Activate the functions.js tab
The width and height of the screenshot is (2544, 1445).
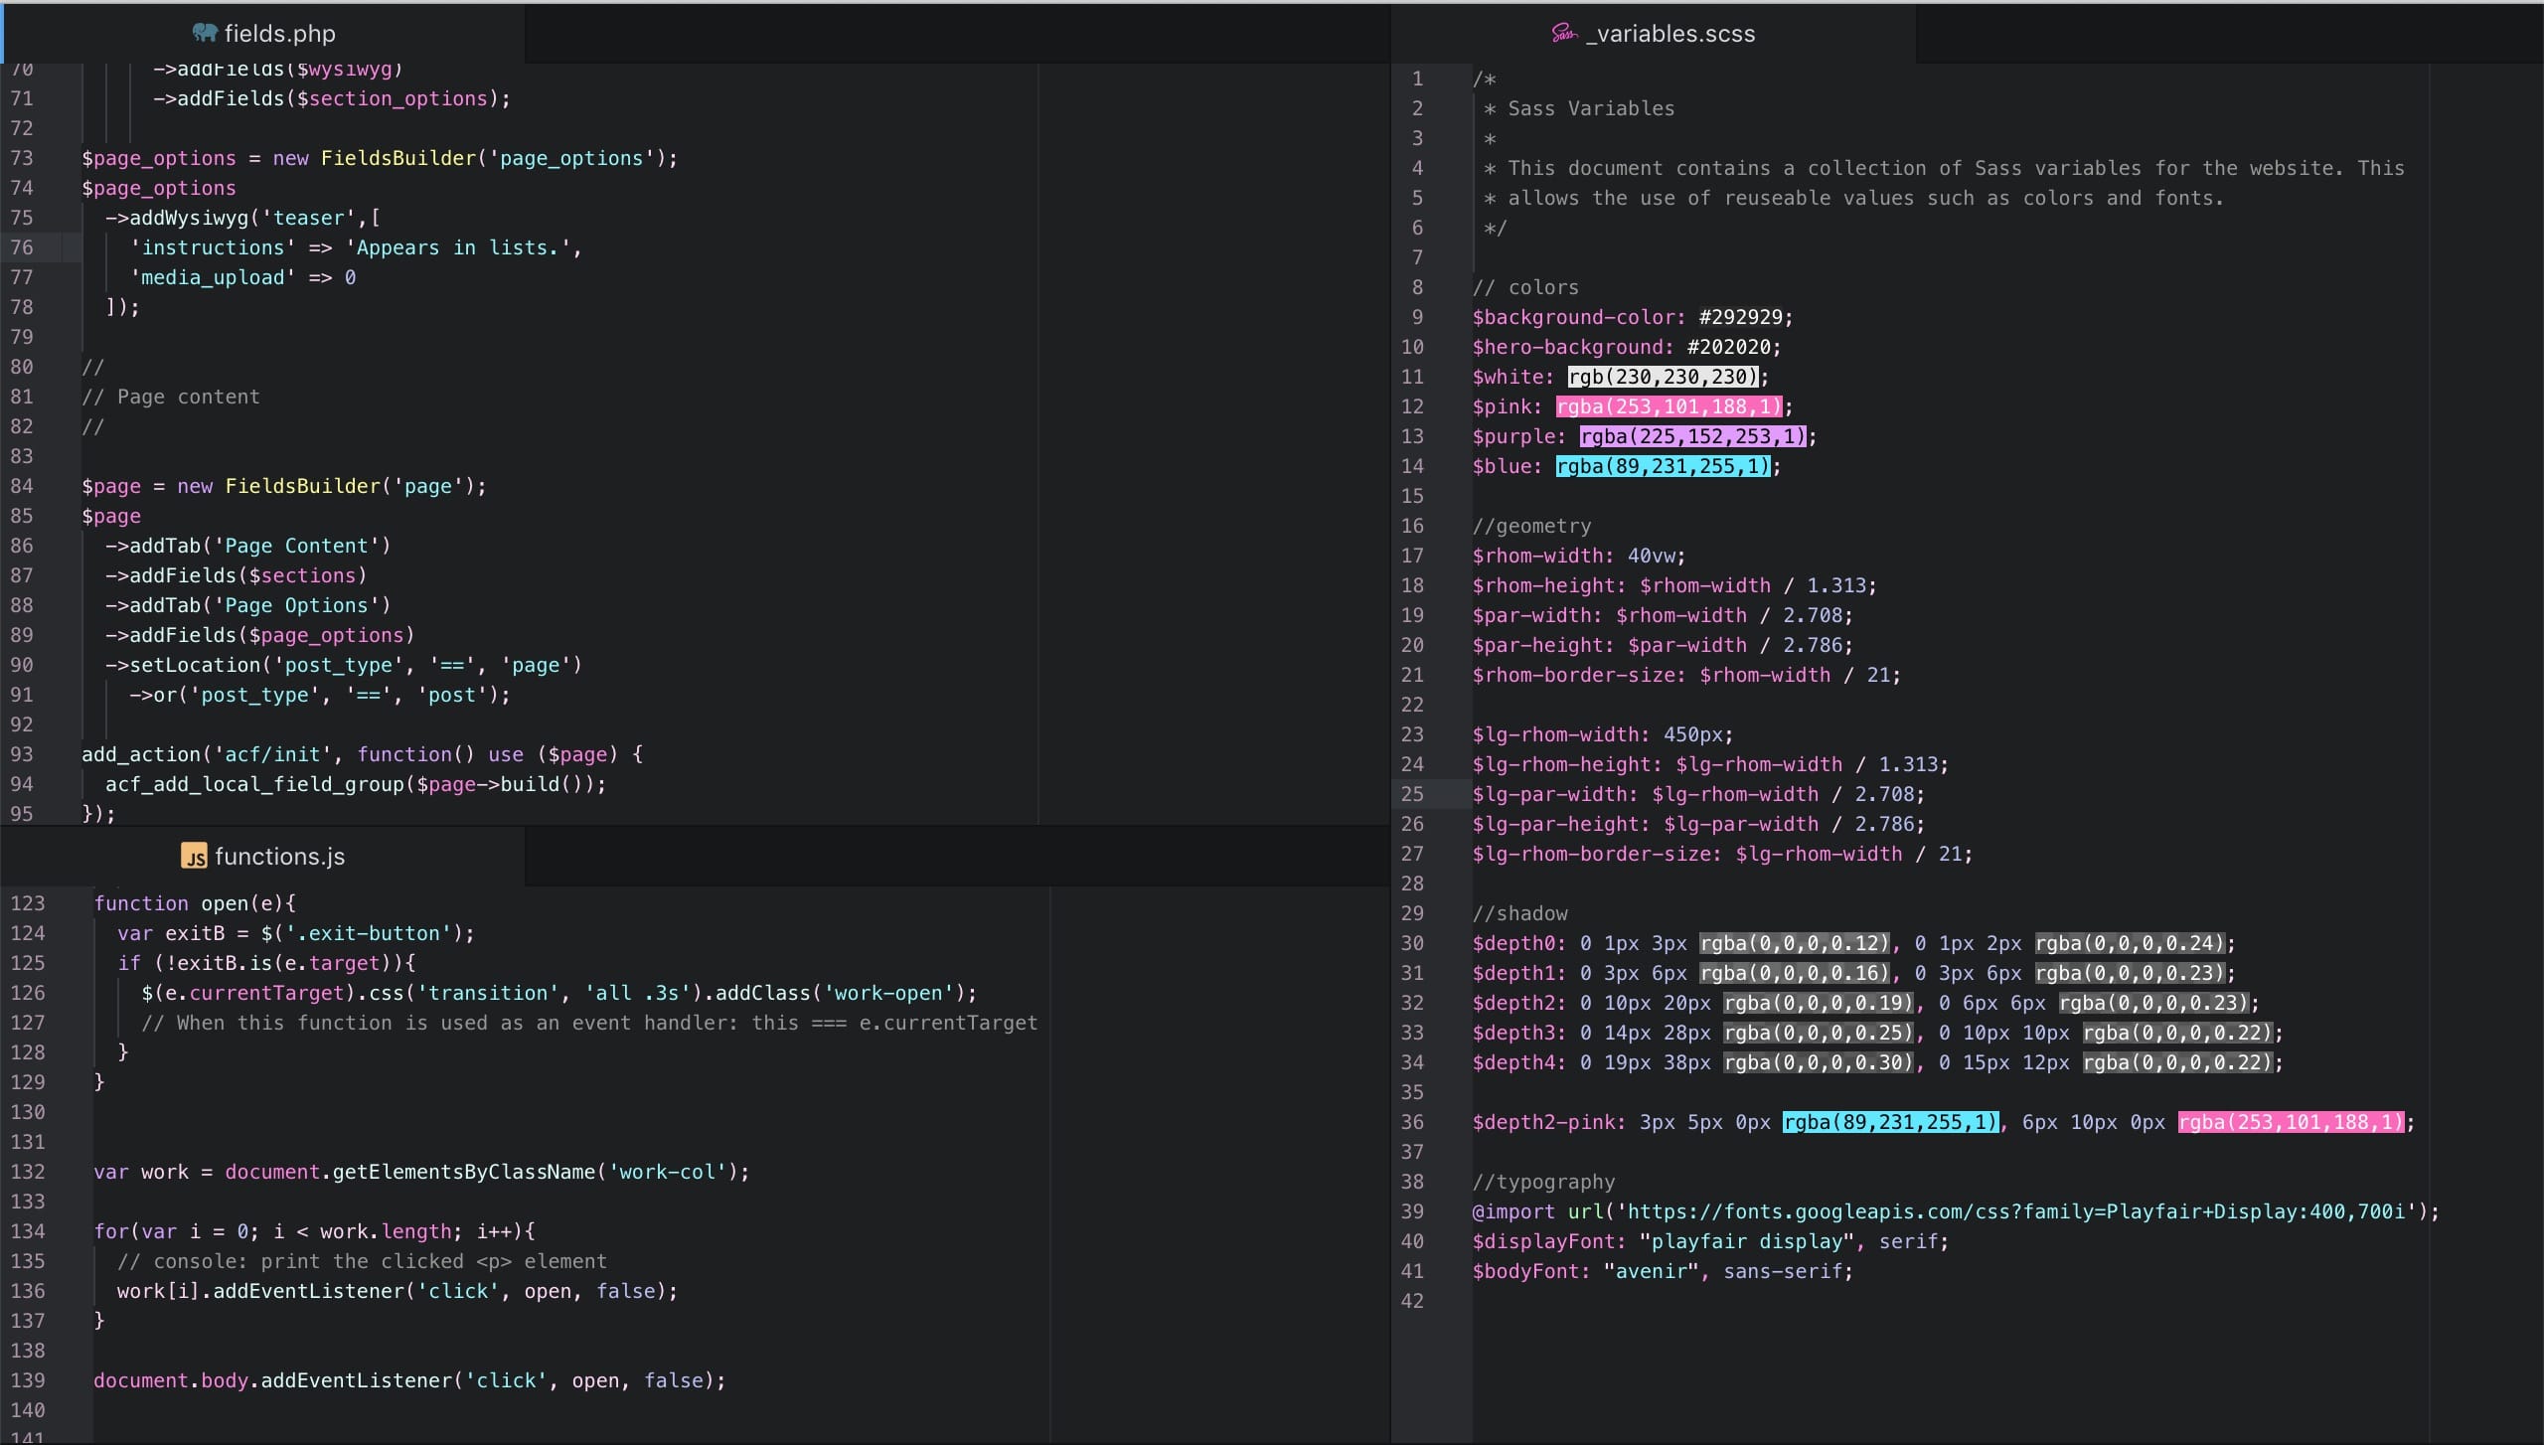[279, 856]
